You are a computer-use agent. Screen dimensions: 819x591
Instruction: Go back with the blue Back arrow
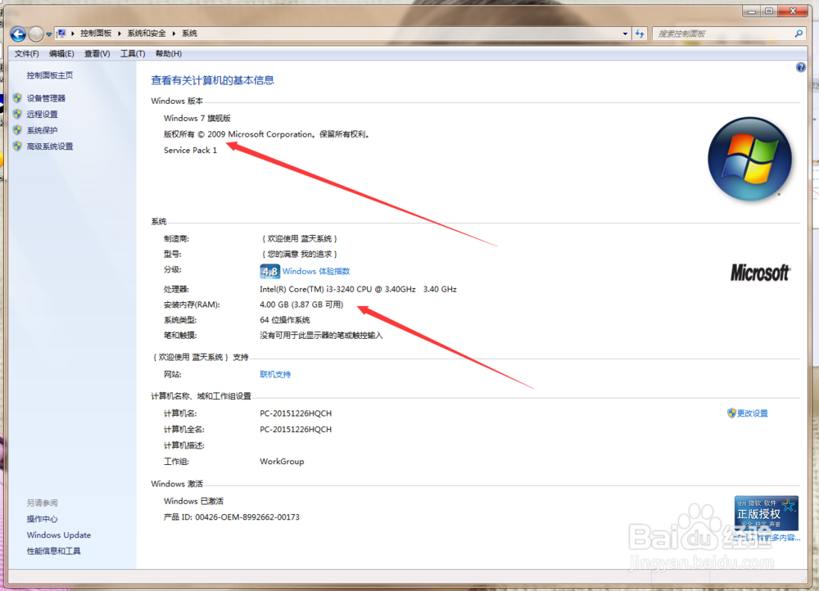coord(18,34)
